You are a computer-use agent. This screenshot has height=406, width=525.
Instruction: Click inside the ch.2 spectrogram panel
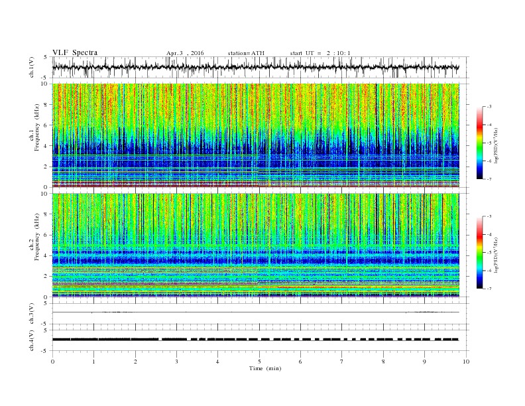[256, 245]
